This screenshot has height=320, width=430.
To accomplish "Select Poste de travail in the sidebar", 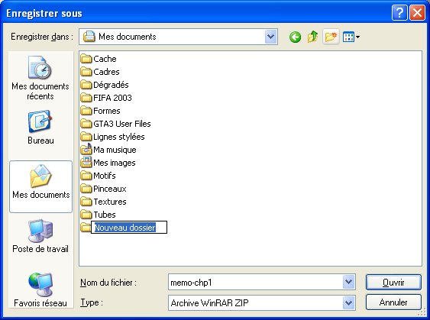I will 40,236.
